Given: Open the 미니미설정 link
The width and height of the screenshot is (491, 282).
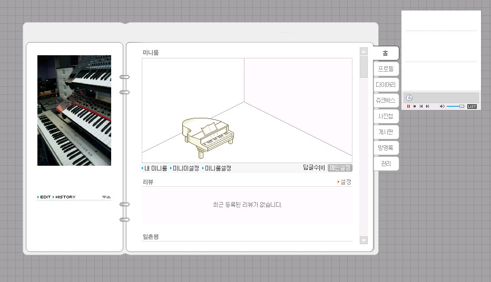Looking at the screenshot, I should click(x=186, y=168).
